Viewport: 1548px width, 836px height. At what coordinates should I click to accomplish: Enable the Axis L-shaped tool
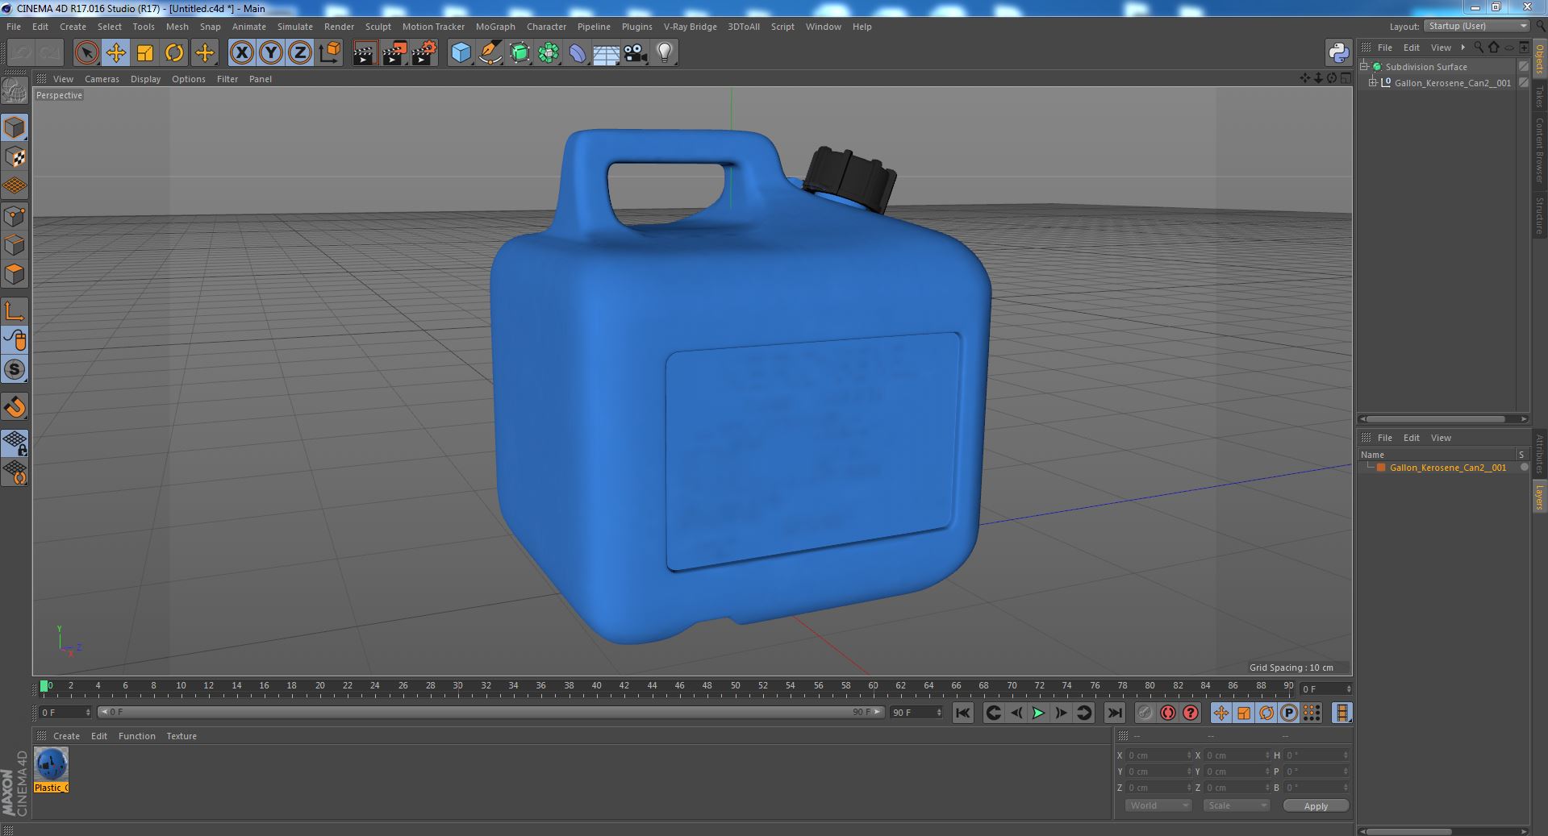tap(15, 311)
